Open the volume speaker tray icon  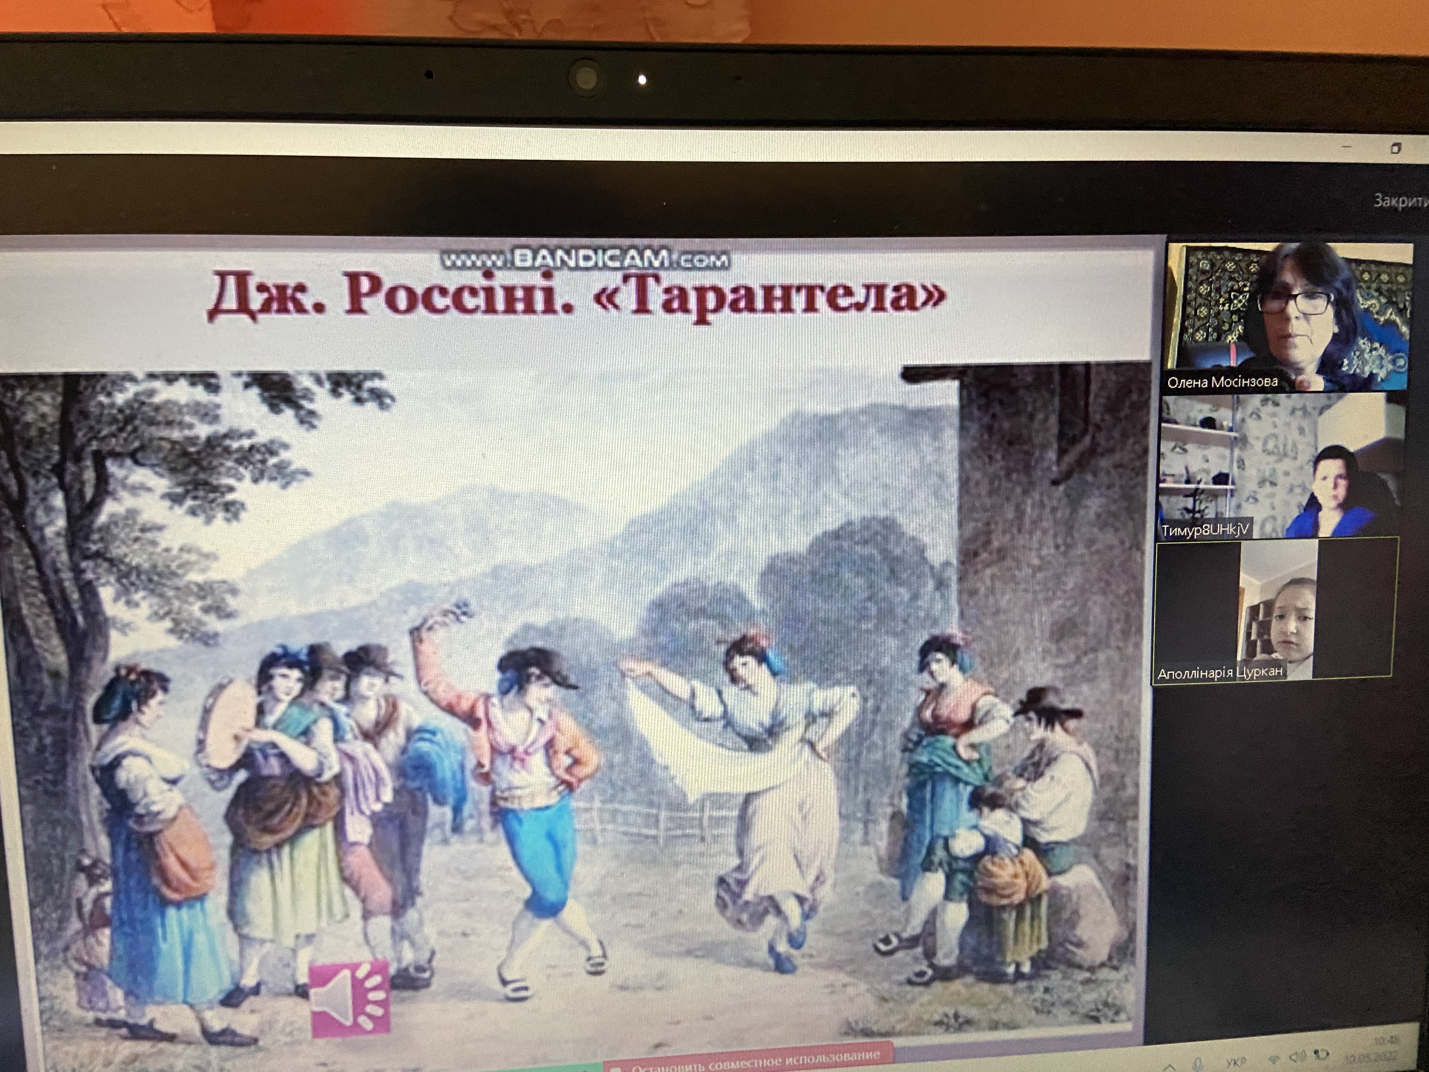[1299, 1056]
